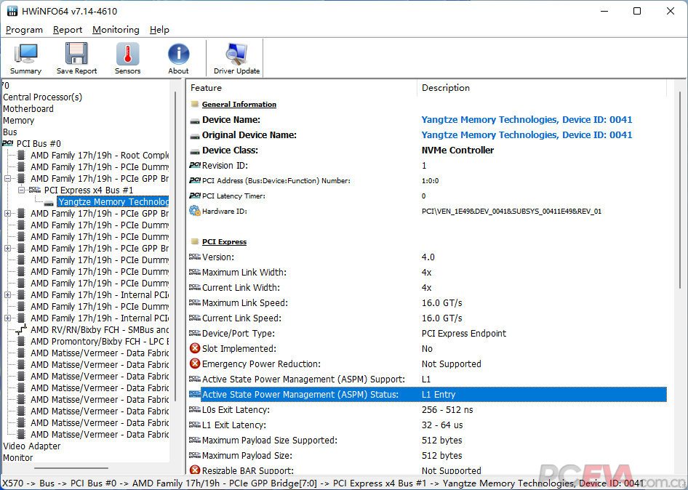Click the Original Device Name blue value
Image resolution: width=688 pixels, height=490 pixels.
(527, 134)
